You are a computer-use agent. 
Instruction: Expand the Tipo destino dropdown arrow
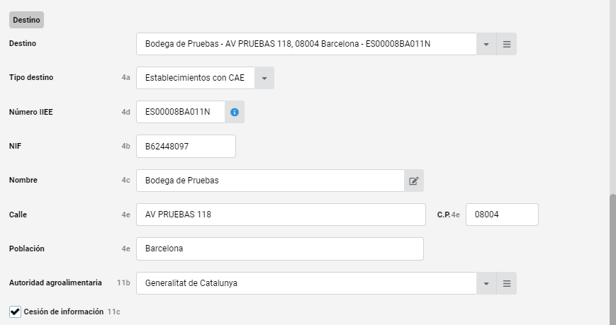[x=264, y=78]
